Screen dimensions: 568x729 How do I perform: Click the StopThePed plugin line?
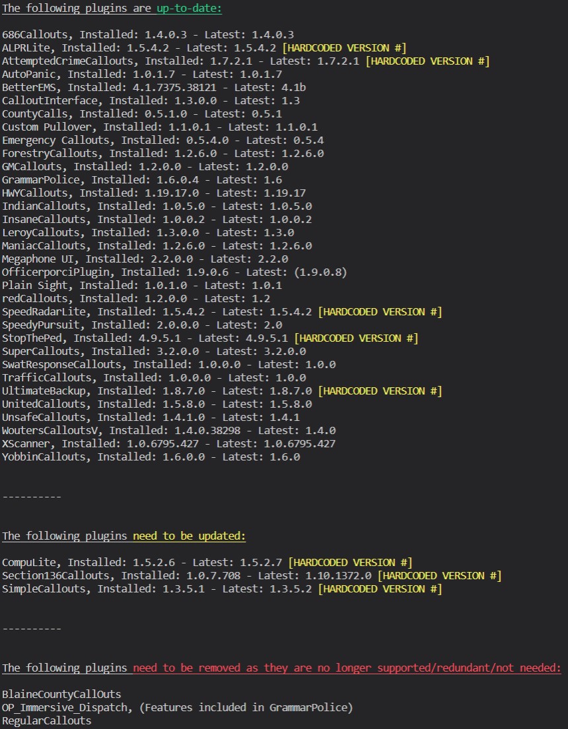click(x=145, y=338)
